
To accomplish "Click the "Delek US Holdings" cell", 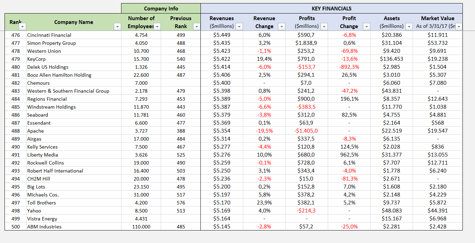I will coord(74,67).
